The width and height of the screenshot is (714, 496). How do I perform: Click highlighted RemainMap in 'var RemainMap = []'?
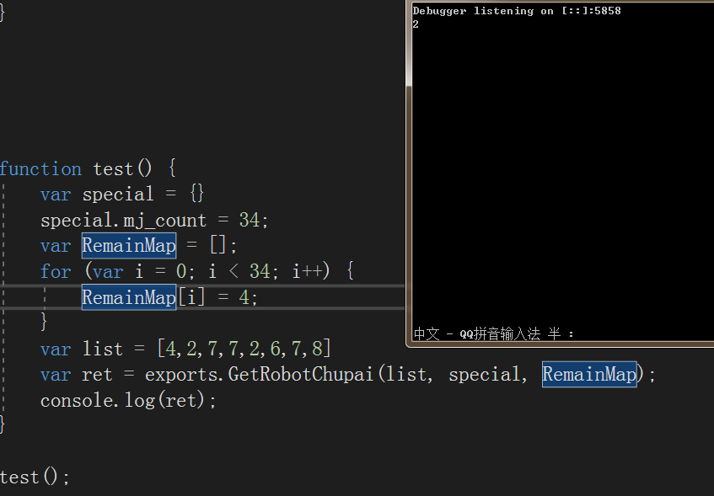tap(129, 246)
